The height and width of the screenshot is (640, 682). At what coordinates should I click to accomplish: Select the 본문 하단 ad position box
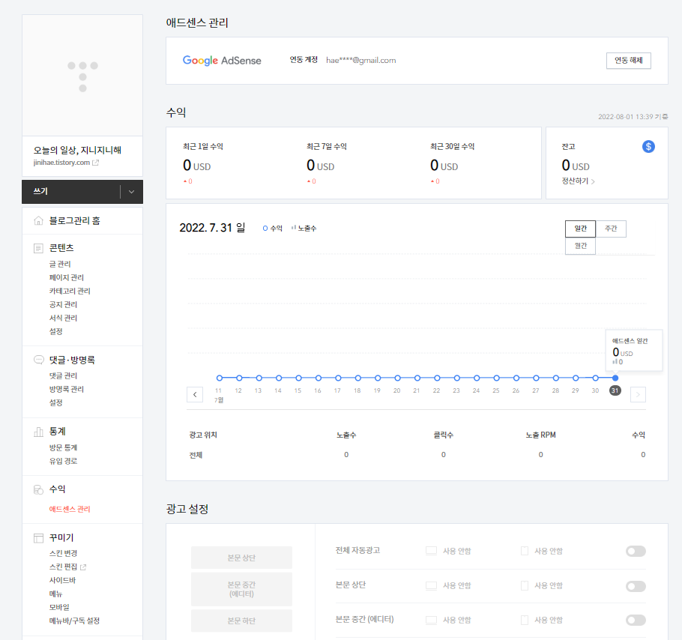[x=241, y=621]
